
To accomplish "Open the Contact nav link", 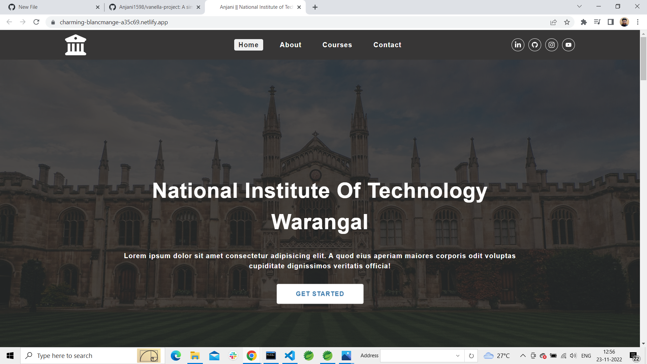I will [x=387, y=45].
